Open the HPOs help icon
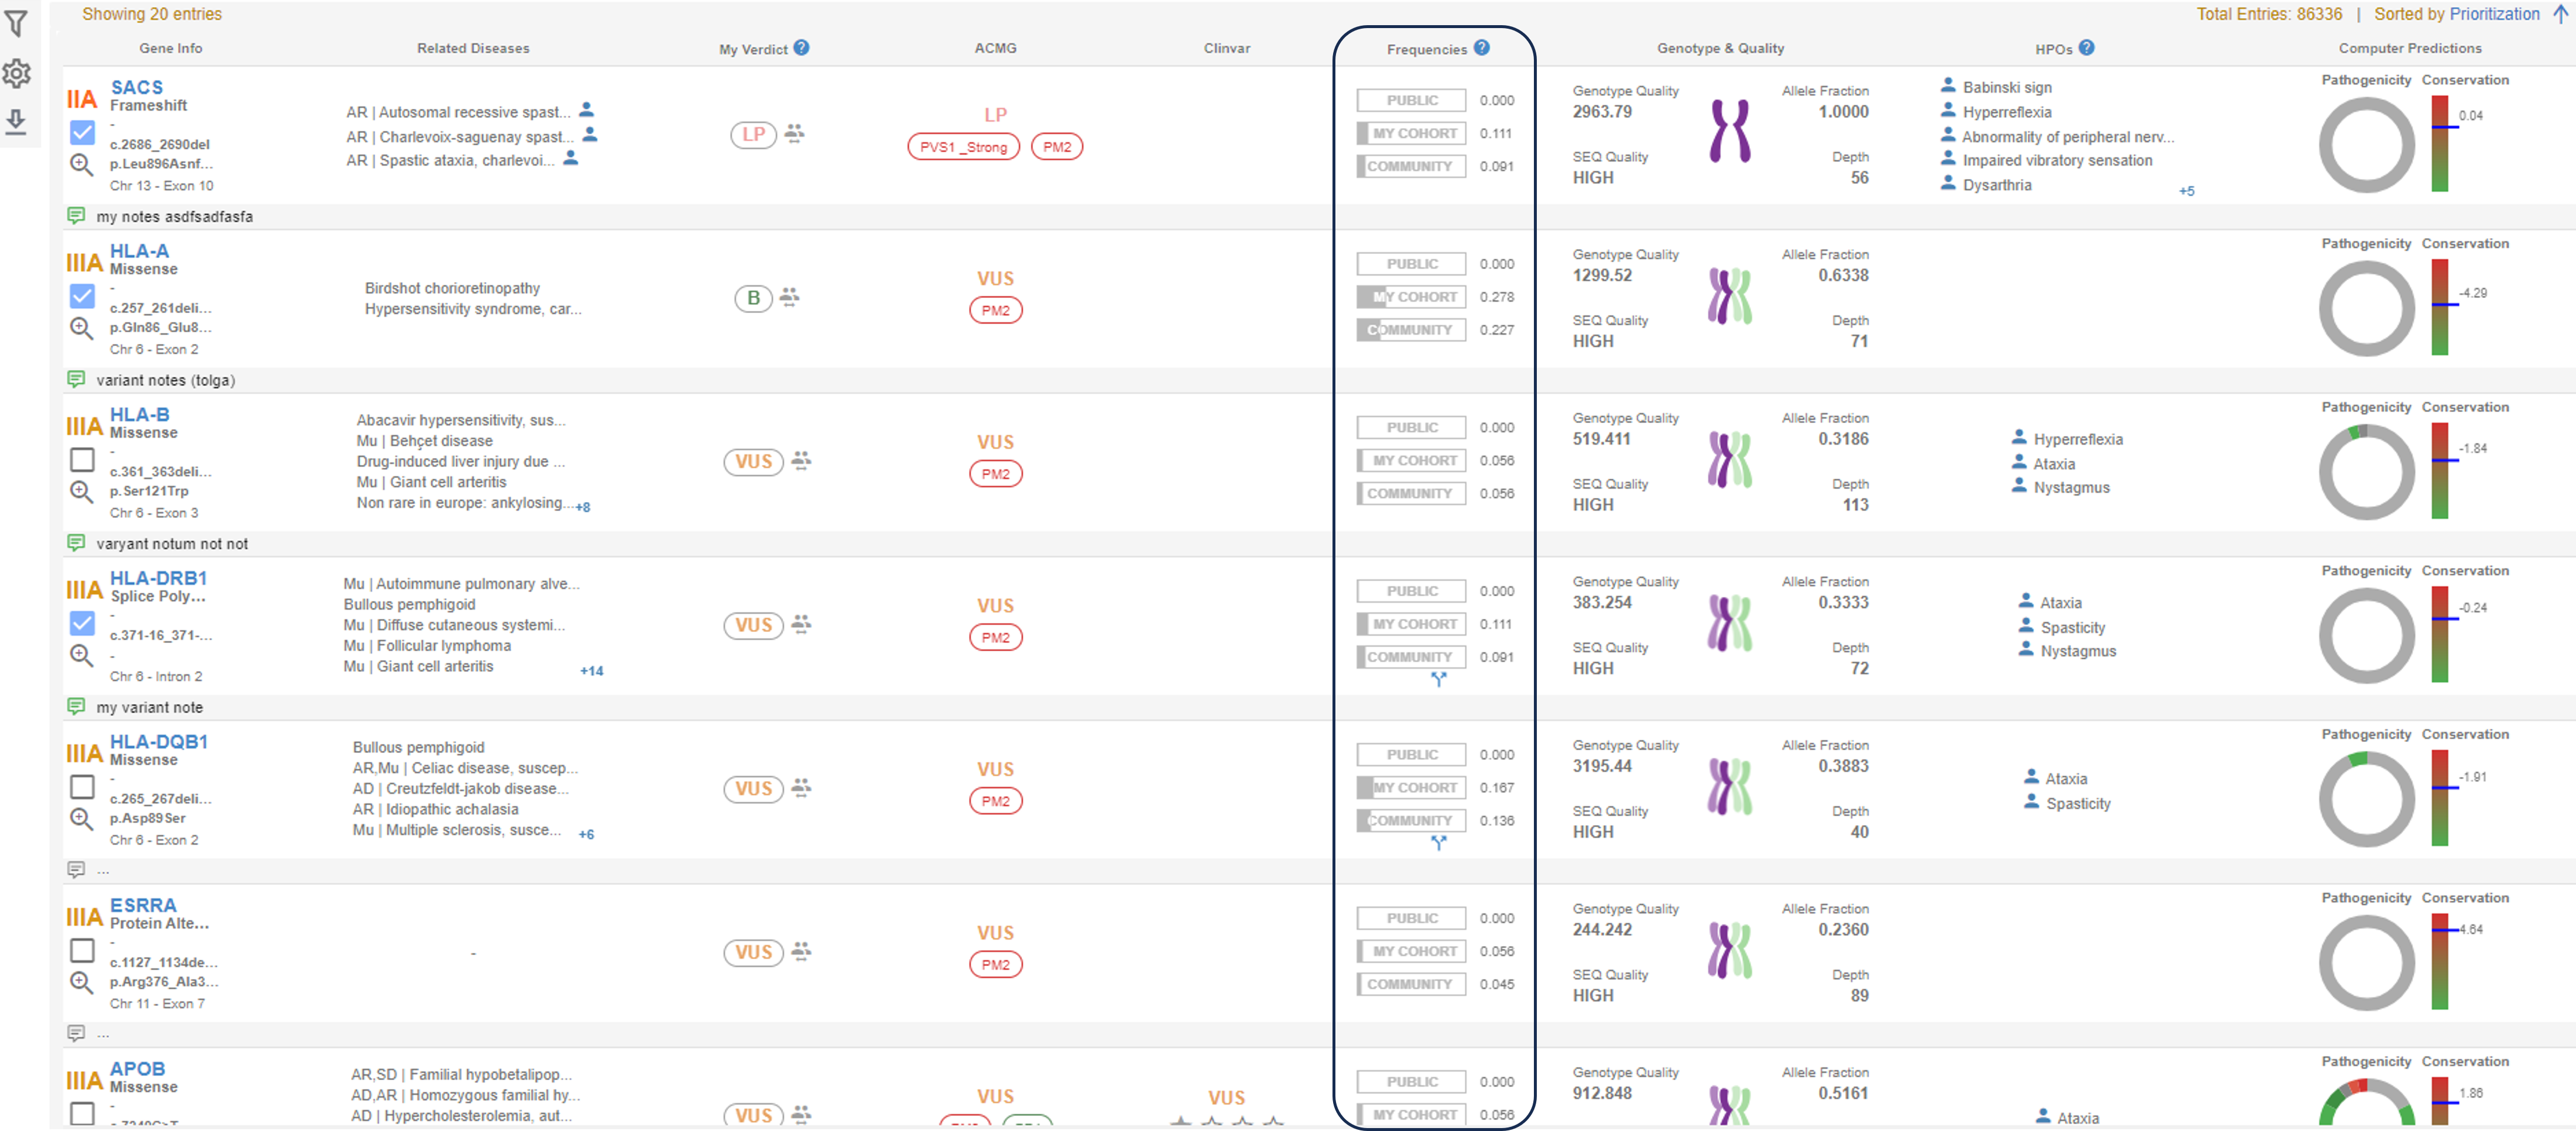 tap(2086, 47)
